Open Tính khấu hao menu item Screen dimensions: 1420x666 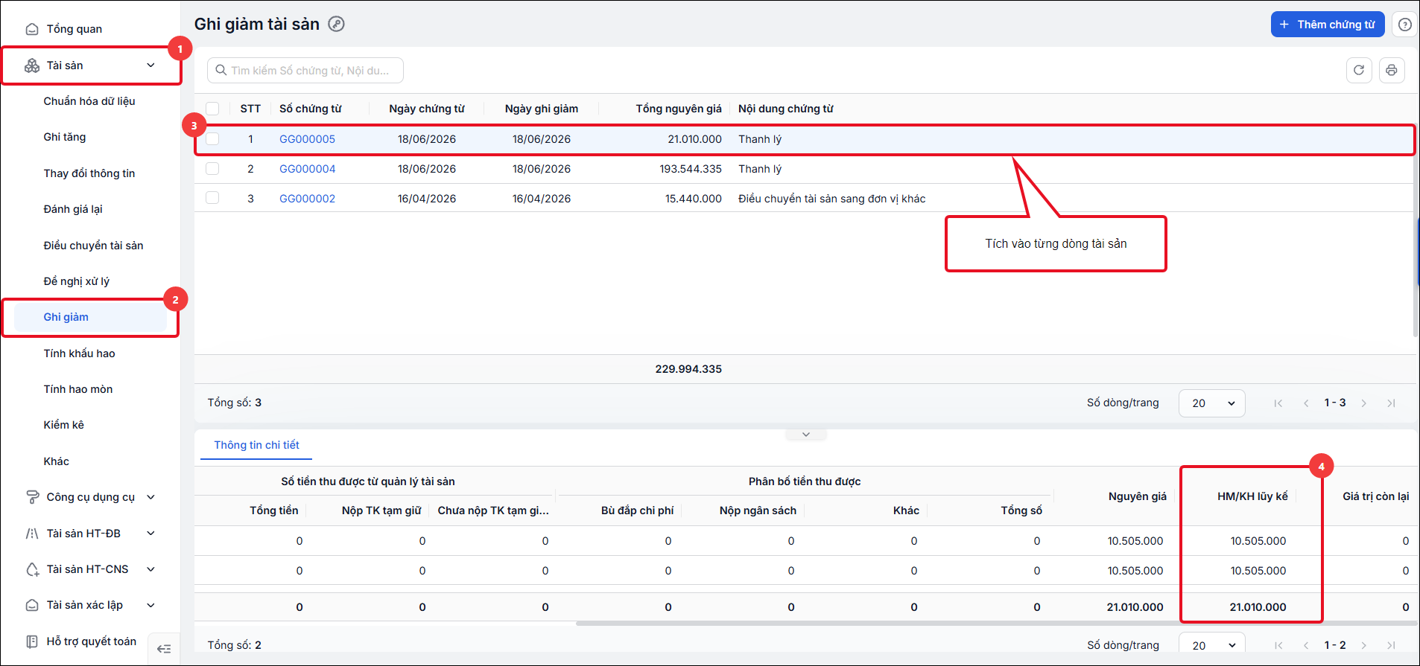(x=79, y=353)
